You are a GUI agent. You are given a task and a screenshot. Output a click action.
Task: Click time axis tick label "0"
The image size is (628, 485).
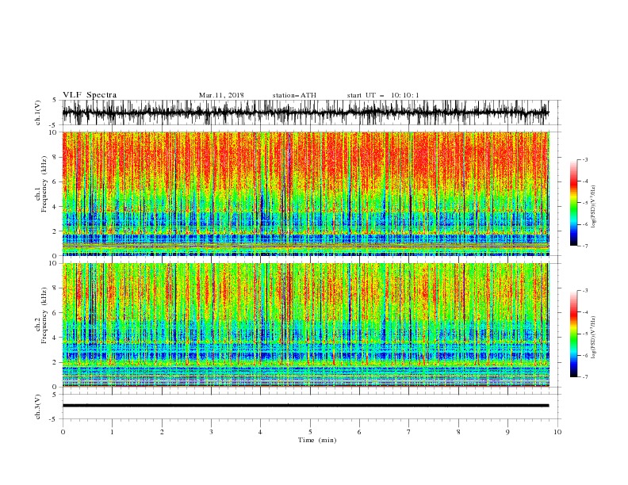[63, 432]
